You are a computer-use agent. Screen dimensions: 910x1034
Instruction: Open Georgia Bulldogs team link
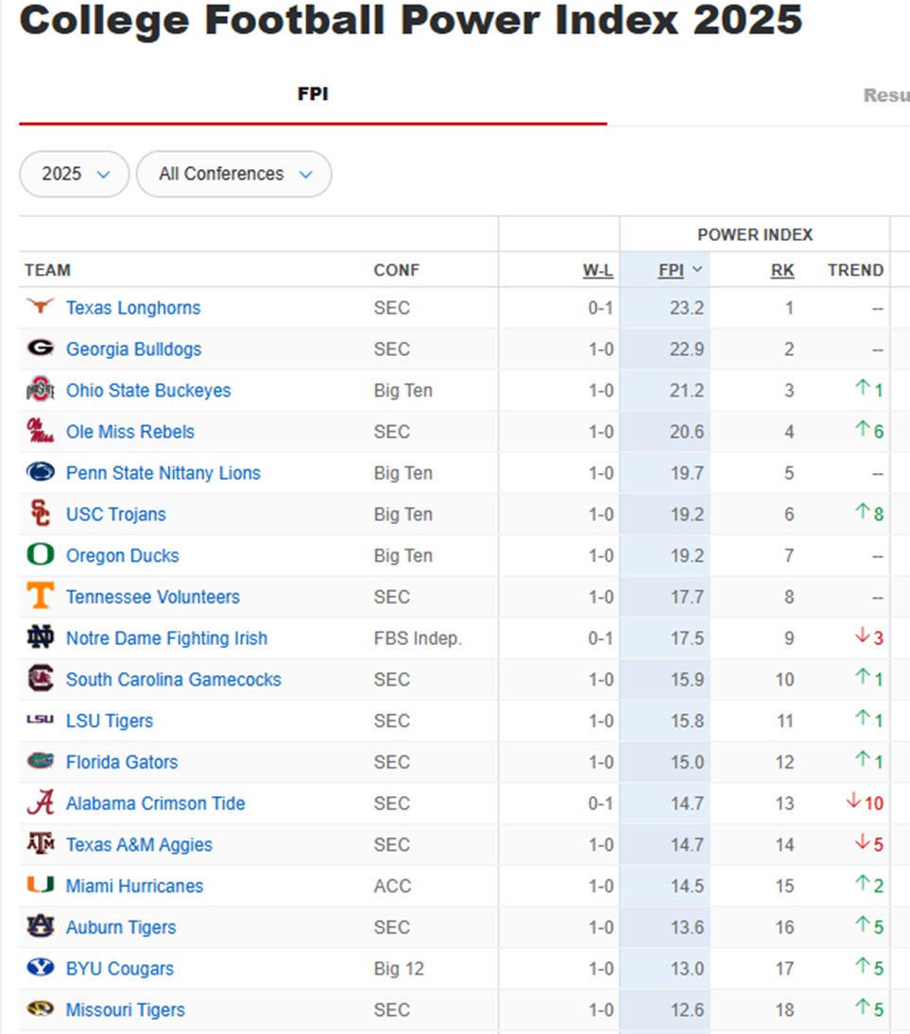click(133, 348)
